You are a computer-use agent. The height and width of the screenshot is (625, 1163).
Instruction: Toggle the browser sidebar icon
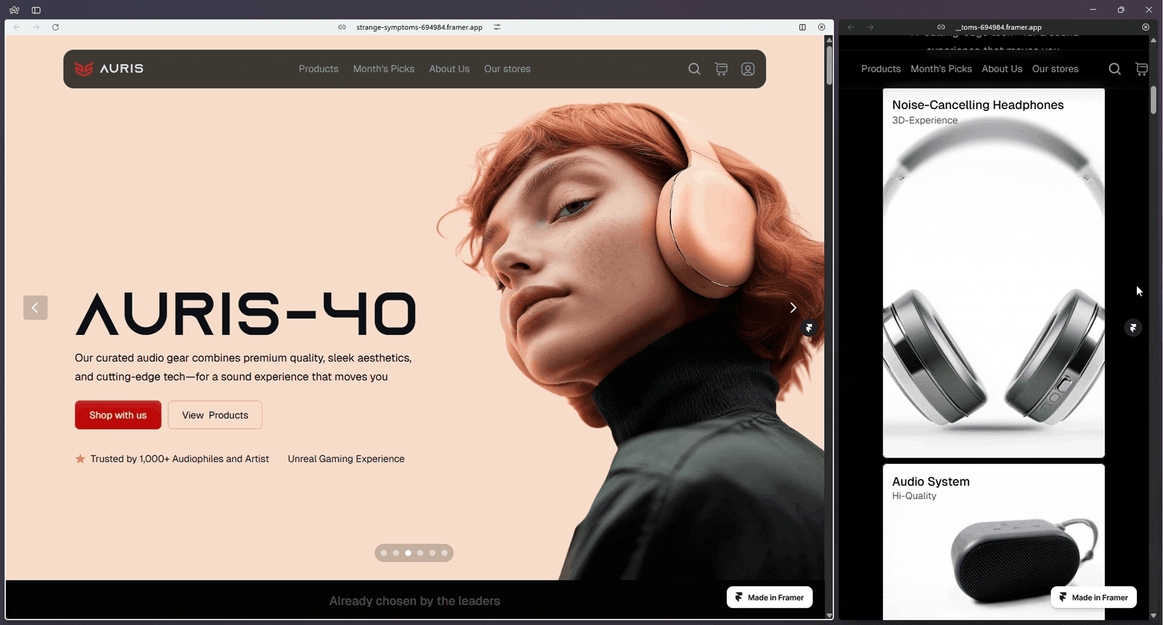36,10
